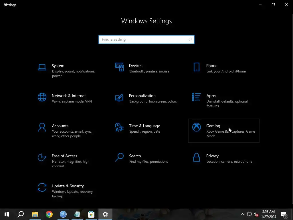Image resolution: width=293 pixels, height=220 pixels.
Task: Open the Personalization settings title
Action: click(x=142, y=96)
